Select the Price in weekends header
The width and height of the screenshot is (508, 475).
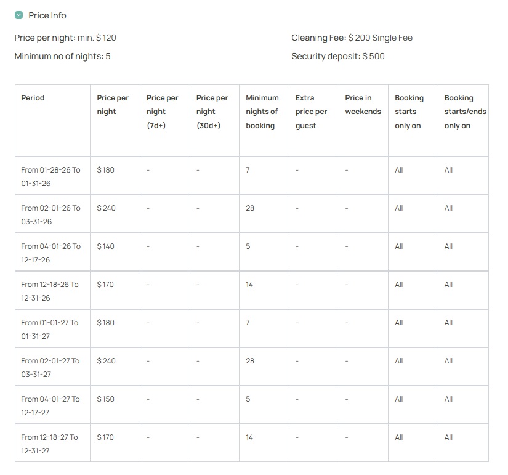pyautogui.click(x=363, y=105)
